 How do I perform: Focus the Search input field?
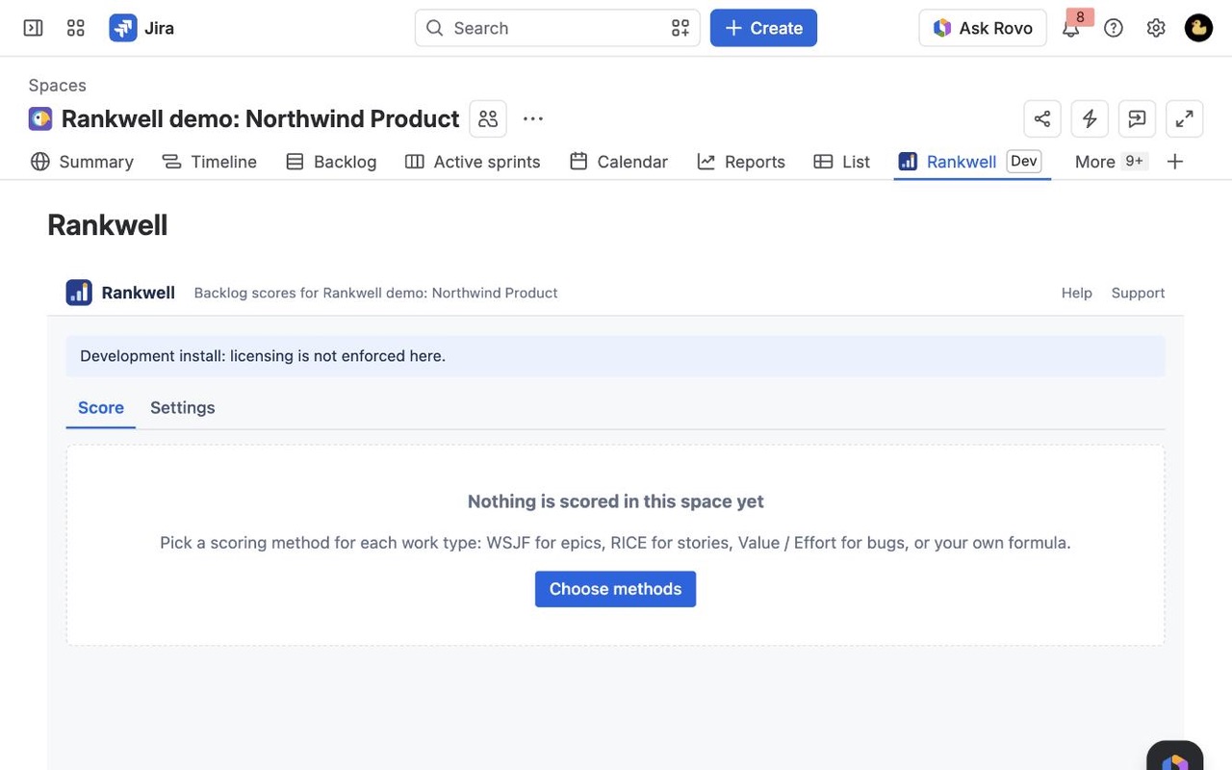click(557, 28)
